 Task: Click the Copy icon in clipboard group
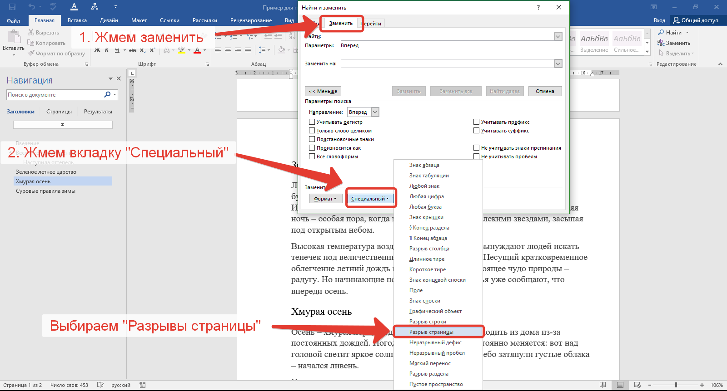(x=31, y=43)
